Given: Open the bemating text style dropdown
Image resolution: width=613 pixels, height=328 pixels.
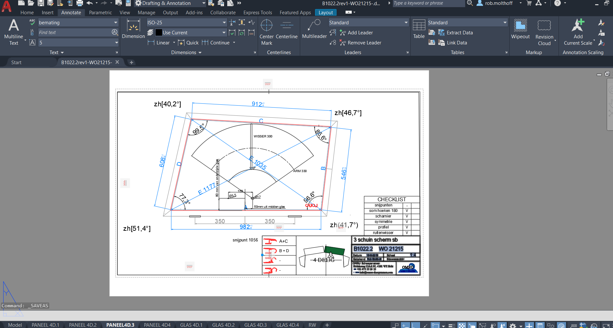Looking at the screenshot, I should [x=115, y=22].
